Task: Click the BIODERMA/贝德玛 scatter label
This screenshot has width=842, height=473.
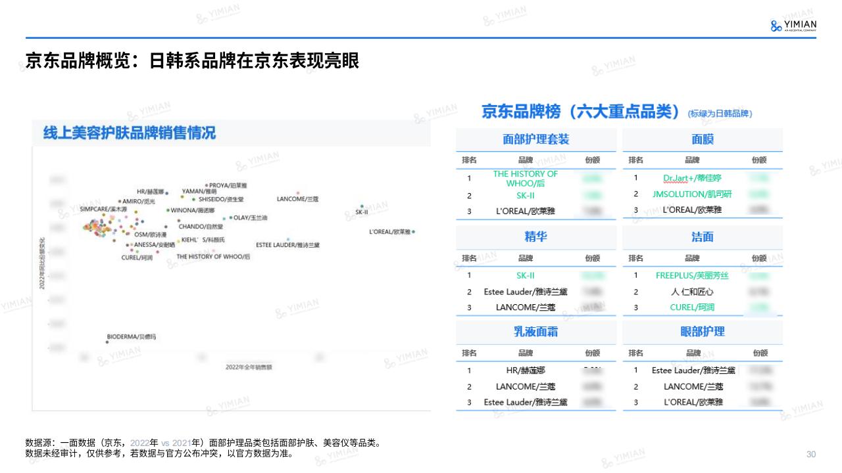Action: 132,337
